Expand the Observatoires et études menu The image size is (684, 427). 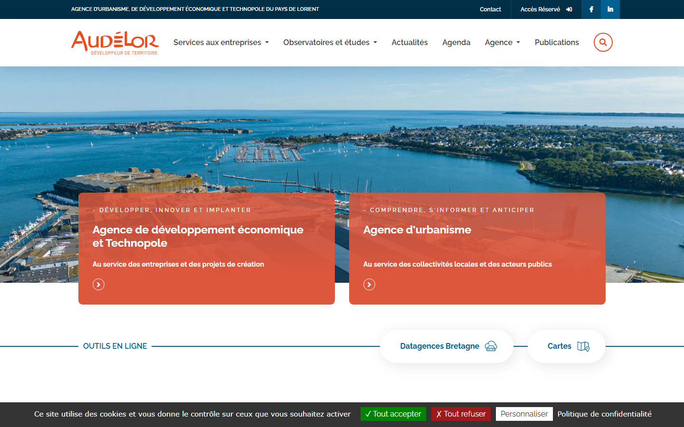(x=330, y=42)
